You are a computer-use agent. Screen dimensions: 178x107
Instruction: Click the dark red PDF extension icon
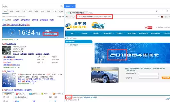[x=162, y=17]
